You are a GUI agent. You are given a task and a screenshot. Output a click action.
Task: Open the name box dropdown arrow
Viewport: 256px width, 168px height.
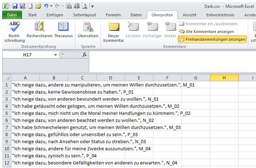click(x=55, y=55)
